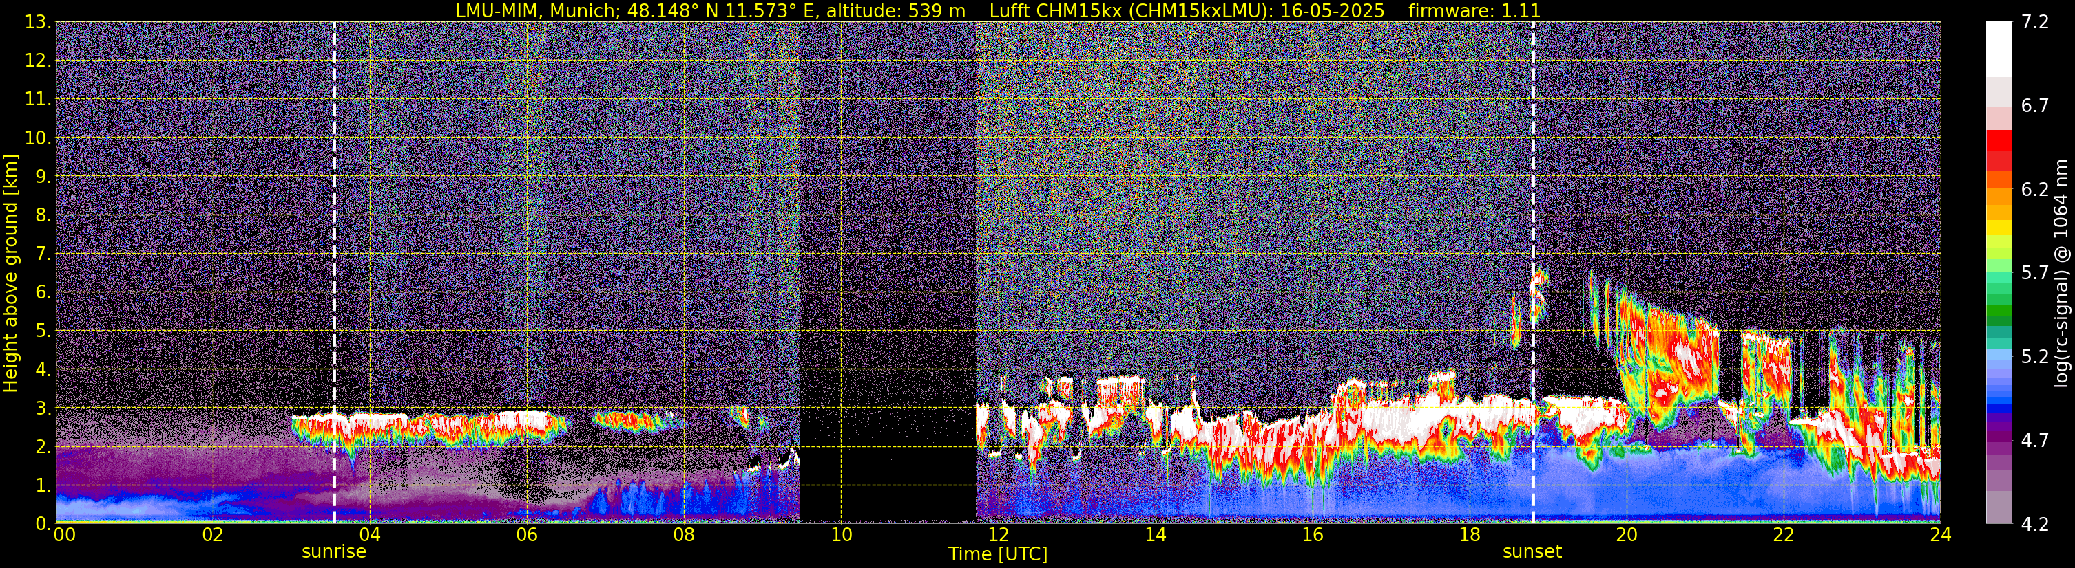Click the time axis tick label '10'
The width and height of the screenshot is (2075, 568).
(841, 535)
